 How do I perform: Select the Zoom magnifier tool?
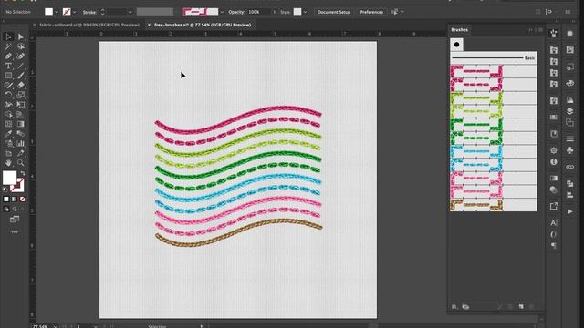coord(20,163)
